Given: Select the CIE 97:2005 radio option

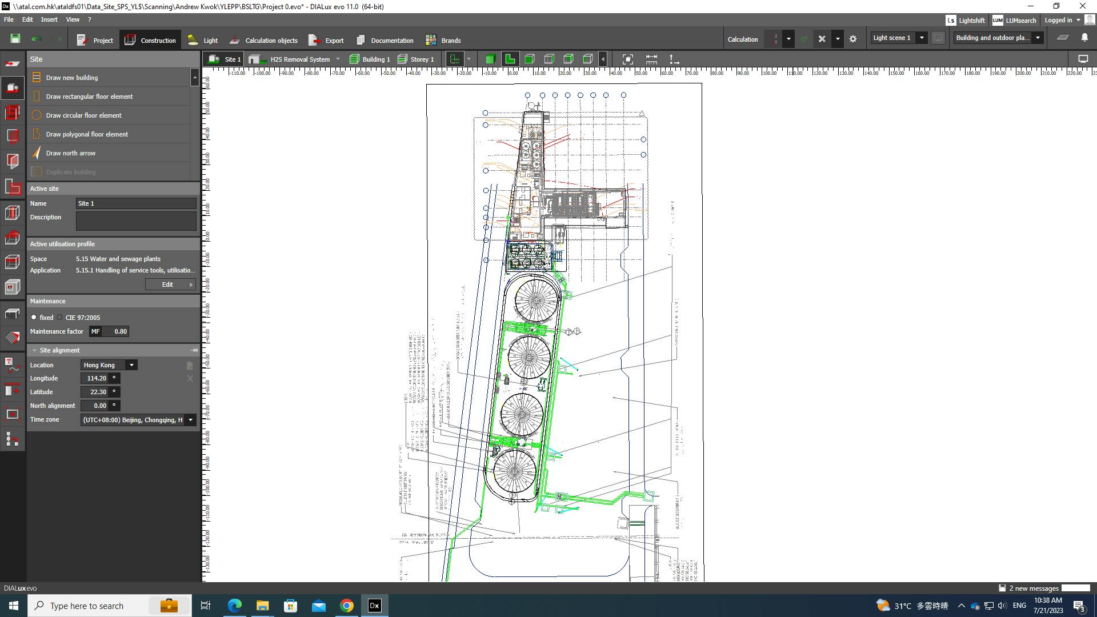Looking at the screenshot, I should click(x=59, y=318).
